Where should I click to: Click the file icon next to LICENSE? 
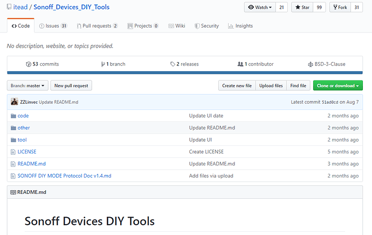(13, 152)
